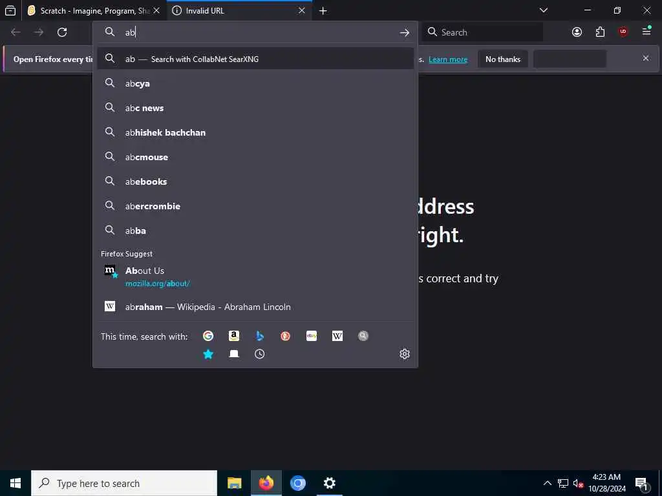Open File Explorer from taskbar

pyautogui.click(x=234, y=483)
